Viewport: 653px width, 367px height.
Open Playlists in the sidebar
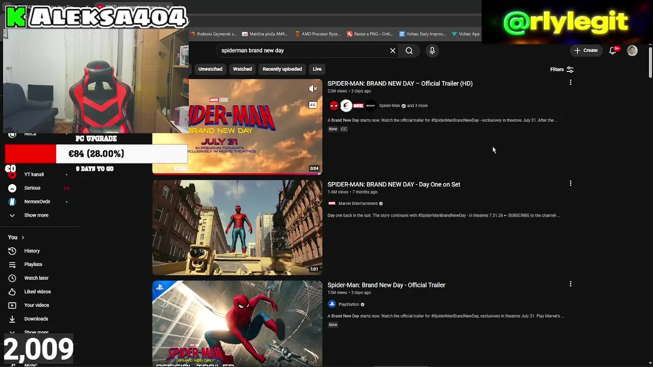[33, 265]
